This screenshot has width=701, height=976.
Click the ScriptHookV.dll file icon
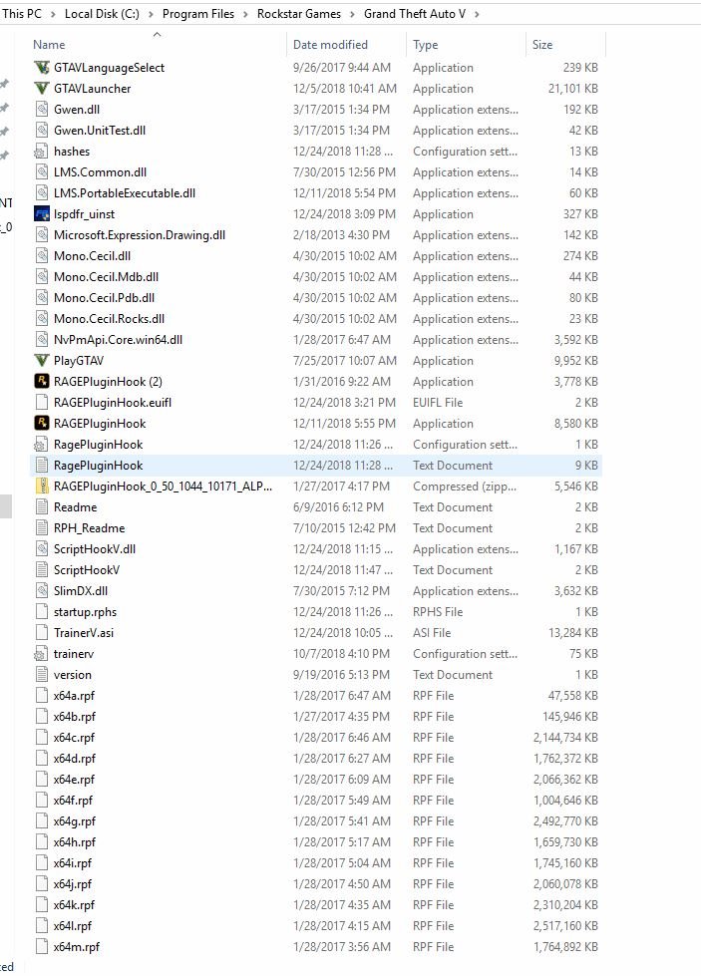pos(42,549)
